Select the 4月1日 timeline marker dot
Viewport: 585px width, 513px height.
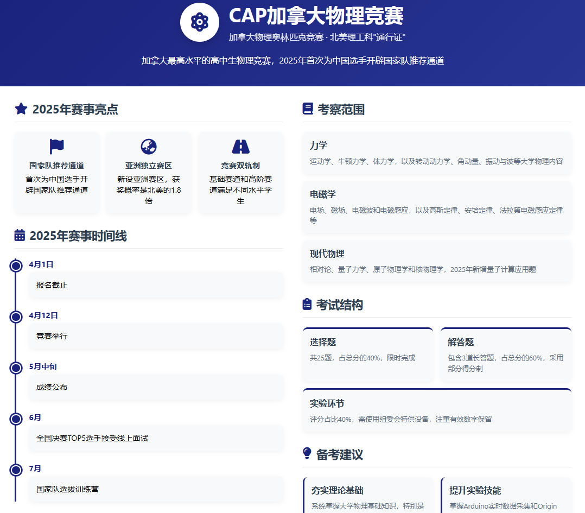click(x=16, y=265)
